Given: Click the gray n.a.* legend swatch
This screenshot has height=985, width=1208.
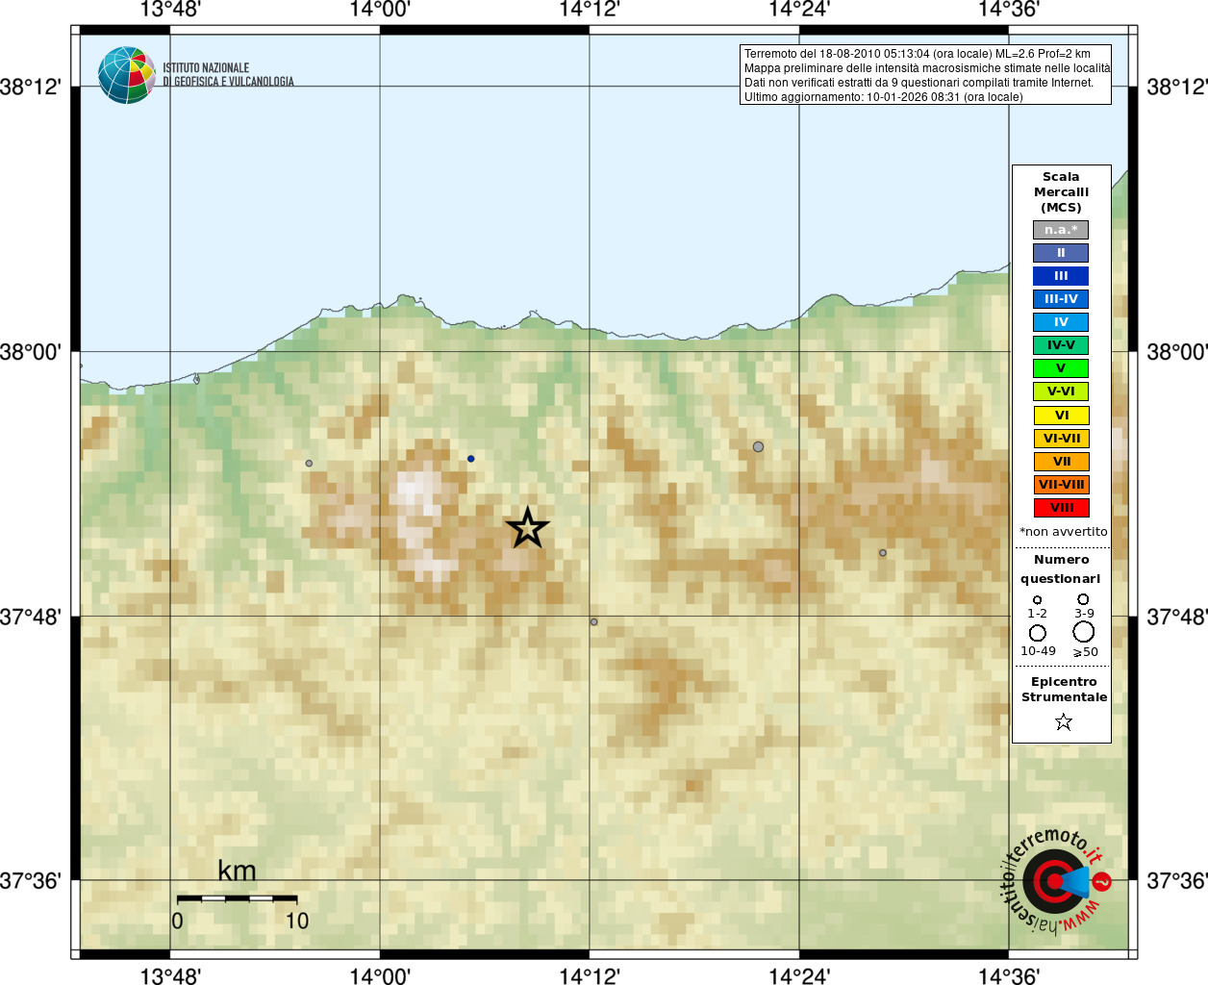Looking at the screenshot, I should [1061, 230].
